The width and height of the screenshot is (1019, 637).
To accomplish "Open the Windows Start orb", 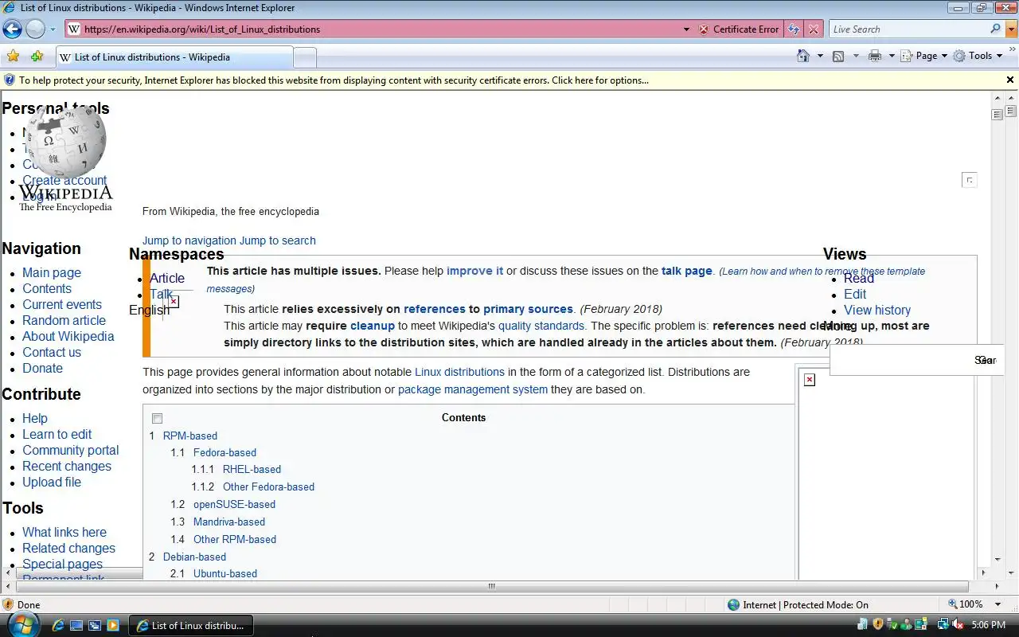I will 22,624.
